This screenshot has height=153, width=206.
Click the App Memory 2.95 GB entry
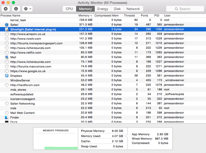click(x=150, y=134)
